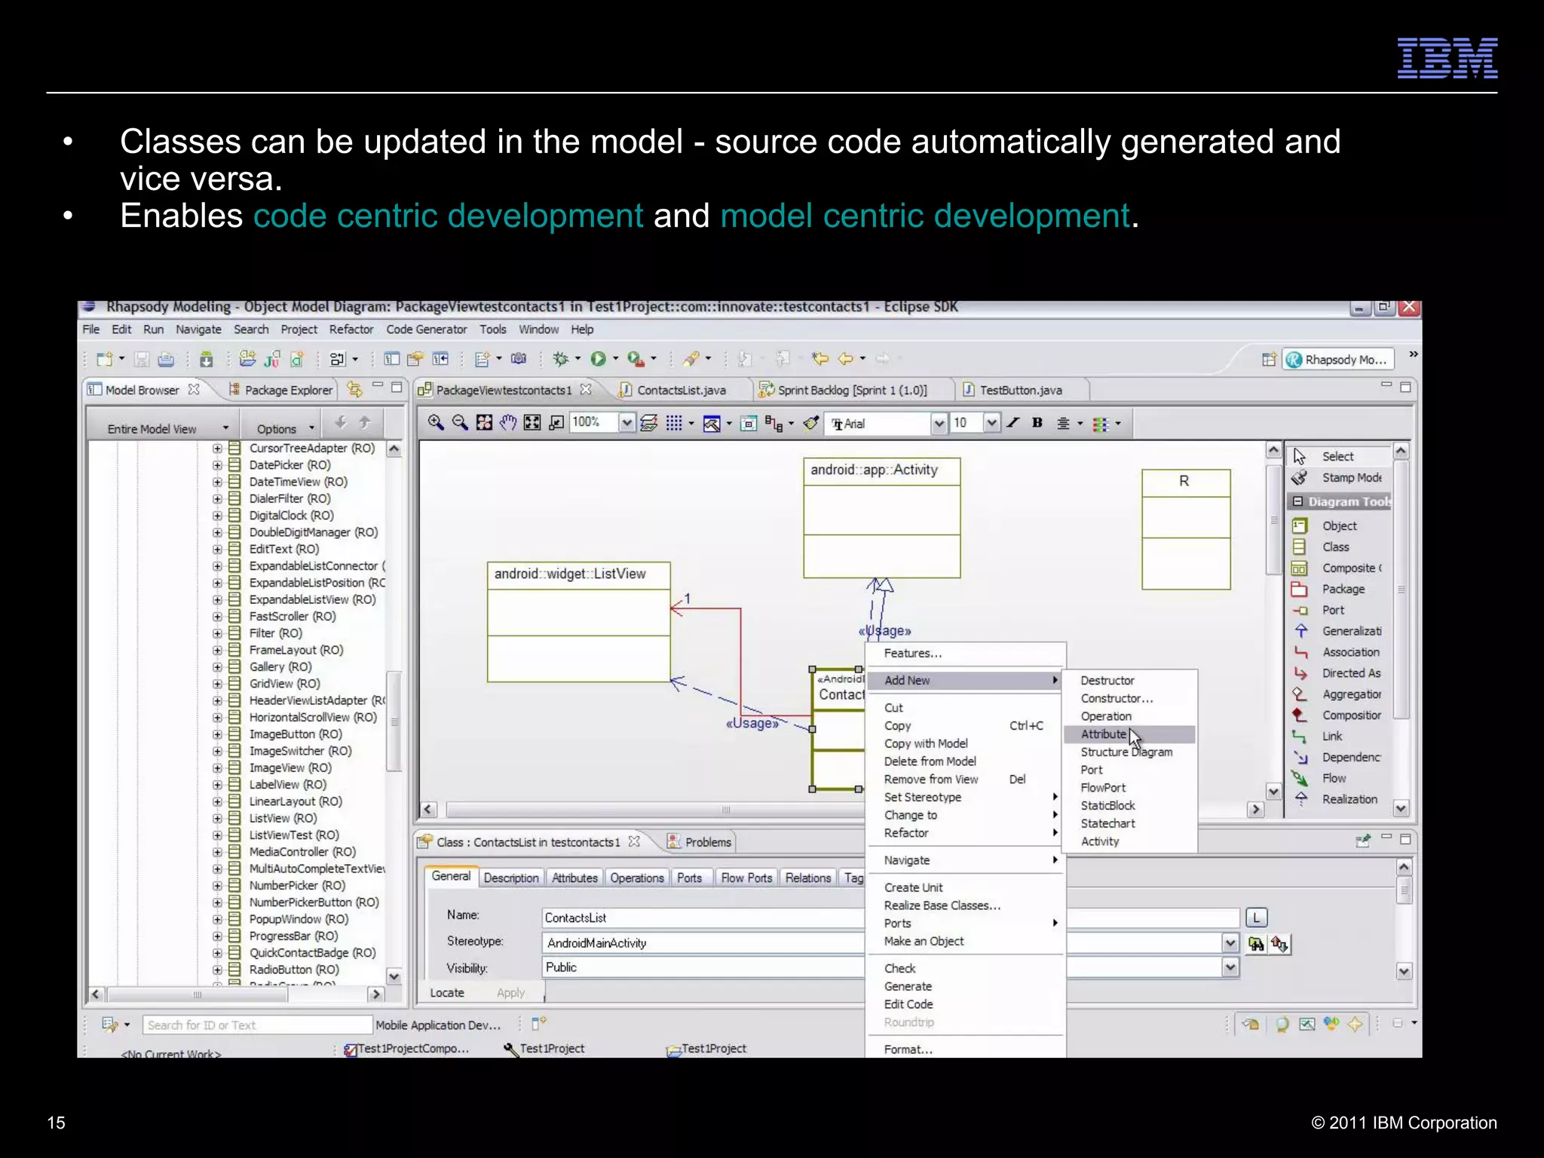Image resolution: width=1544 pixels, height=1158 pixels.
Task: Select the Port tool in palette
Action: (1332, 610)
